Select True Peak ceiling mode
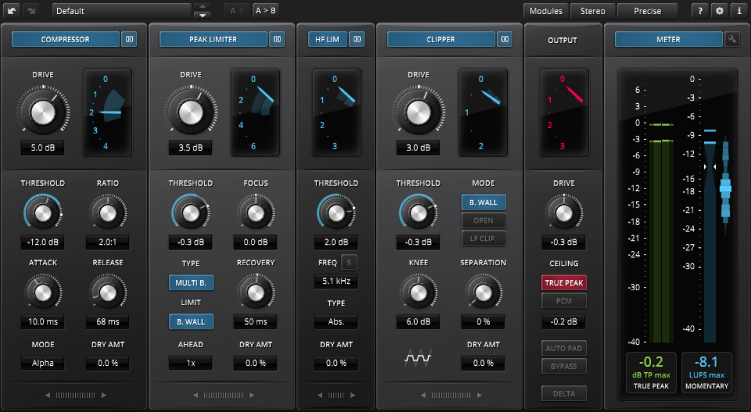Screen dimensions: 751x412 coord(564,283)
